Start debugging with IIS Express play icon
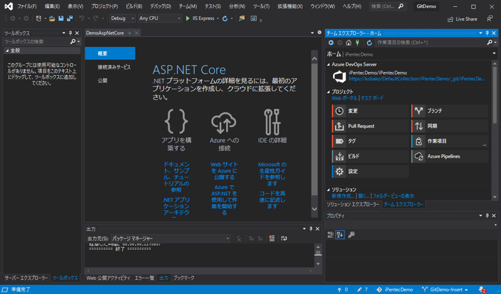The width and height of the screenshot is (501, 294). pos(188,19)
